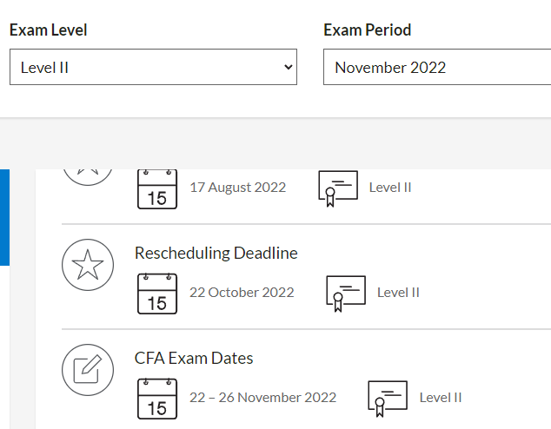
Task: Click the CFA Exam Dates heading
Action: pos(194,358)
